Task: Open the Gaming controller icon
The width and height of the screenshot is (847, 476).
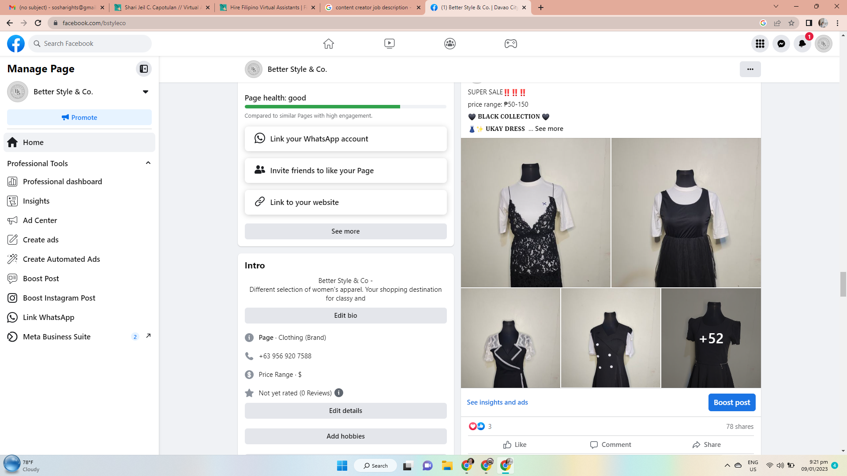Action: click(510, 44)
